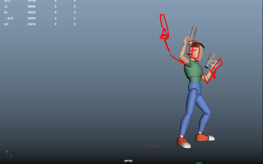This screenshot has width=263, height=164.
Task: Click the persp camera label
Action: tap(128, 160)
